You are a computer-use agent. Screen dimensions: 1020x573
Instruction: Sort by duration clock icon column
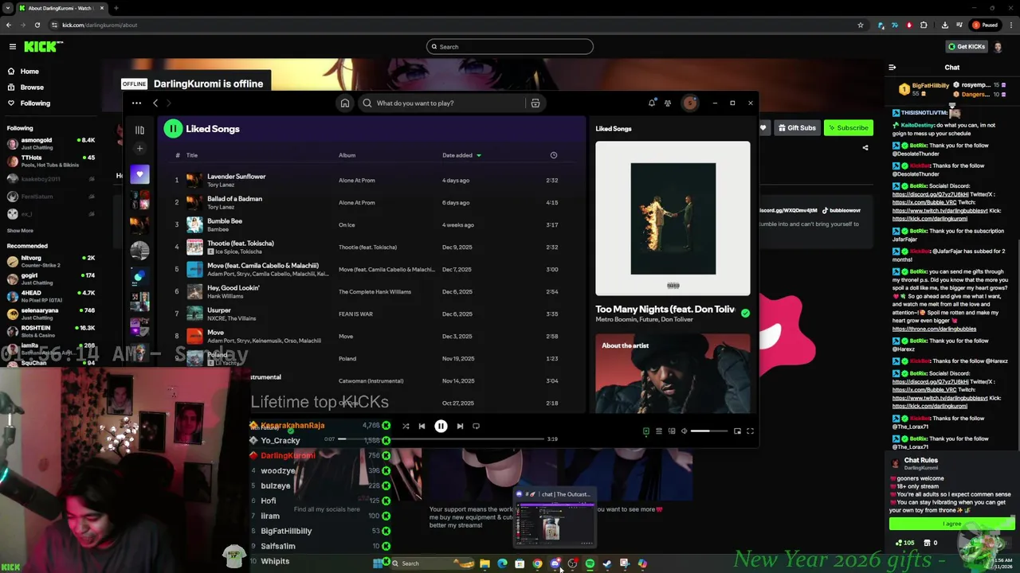pos(554,155)
